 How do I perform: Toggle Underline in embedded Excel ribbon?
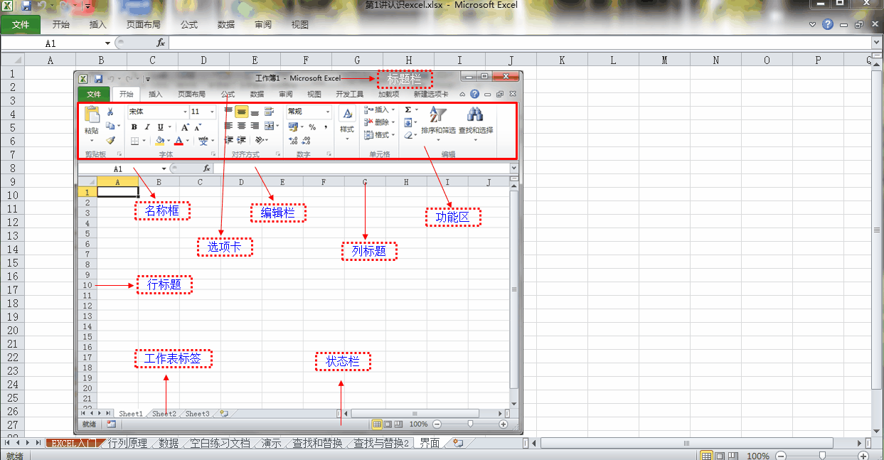coord(160,127)
